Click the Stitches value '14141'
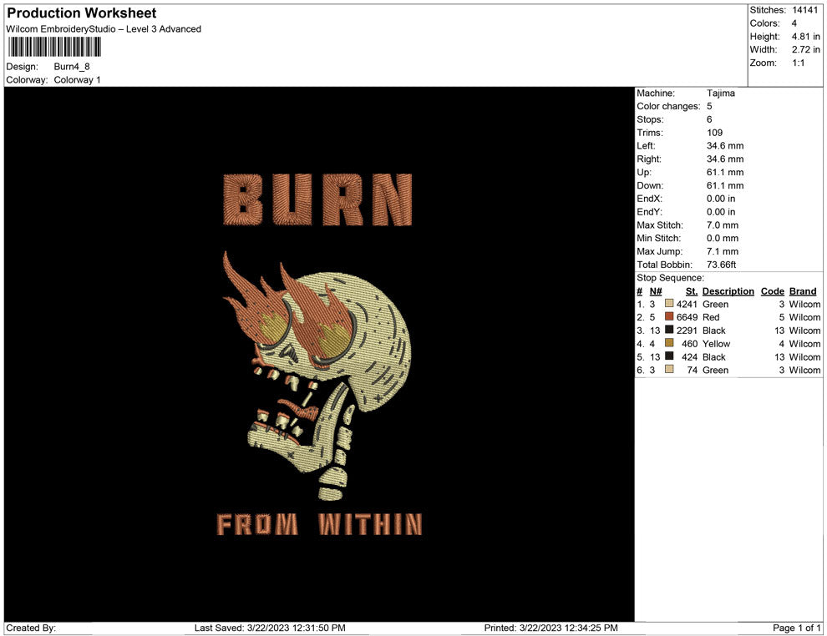 804,10
